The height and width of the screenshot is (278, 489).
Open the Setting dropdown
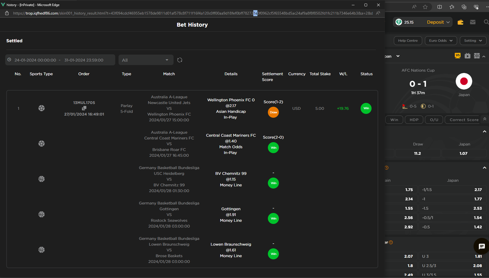473,41
